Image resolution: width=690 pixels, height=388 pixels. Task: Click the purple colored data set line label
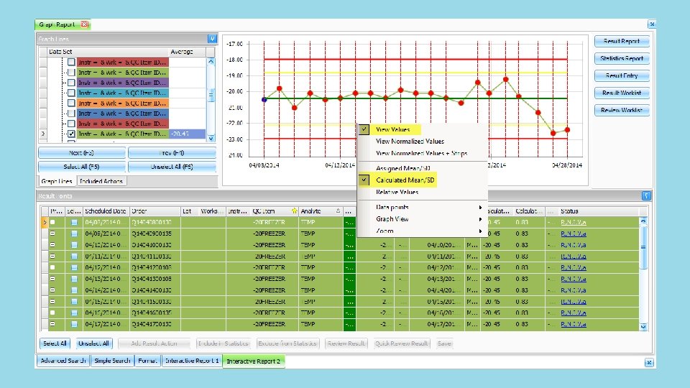click(122, 83)
